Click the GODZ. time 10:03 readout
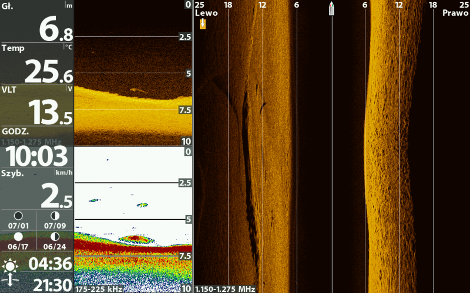This screenshot has width=470, height=293. click(x=36, y=156)
